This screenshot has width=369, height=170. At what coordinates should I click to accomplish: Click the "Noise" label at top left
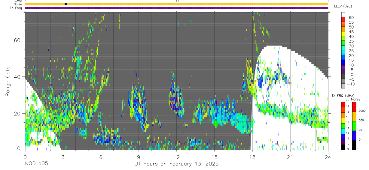tap(18, 4)
